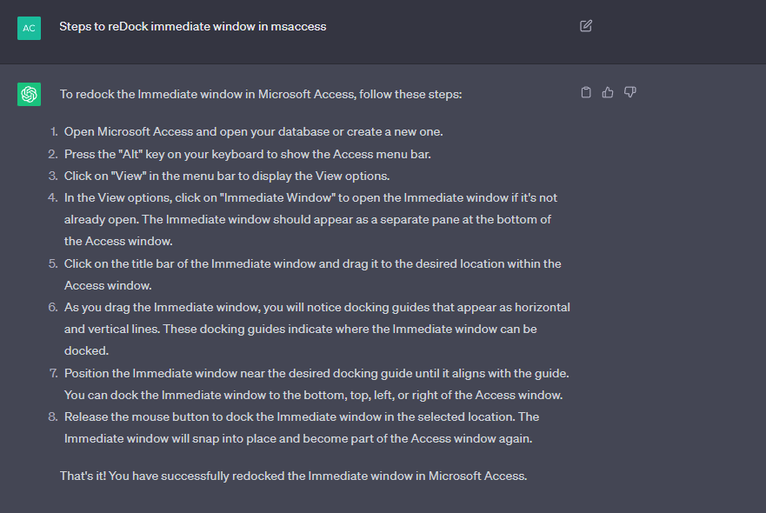The width and height of the screenshot is (766, 513).
Task: Click the closing "That's it!" paragraph
Action: (x=293, y=476)
